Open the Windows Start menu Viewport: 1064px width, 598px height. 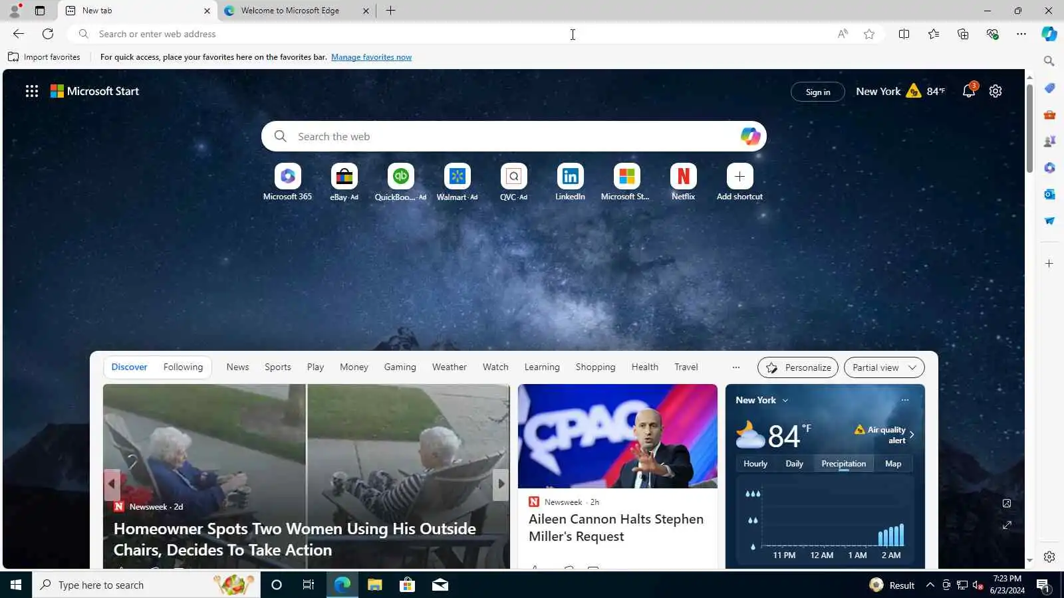click(16, 585)
